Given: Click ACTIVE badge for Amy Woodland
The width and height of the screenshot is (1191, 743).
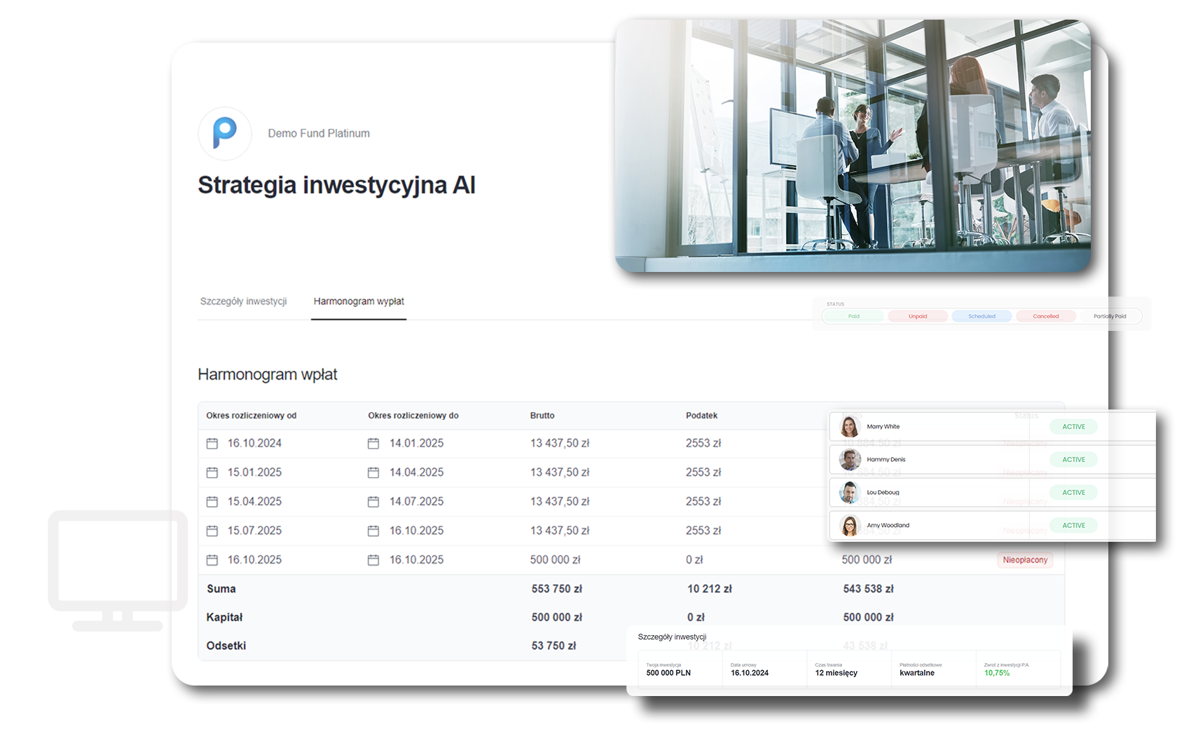Looking at the screenshot, I should click(1073, 525).
